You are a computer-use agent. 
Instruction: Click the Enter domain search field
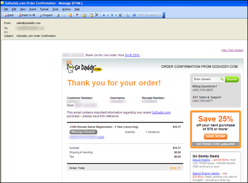tap(206, 79)
